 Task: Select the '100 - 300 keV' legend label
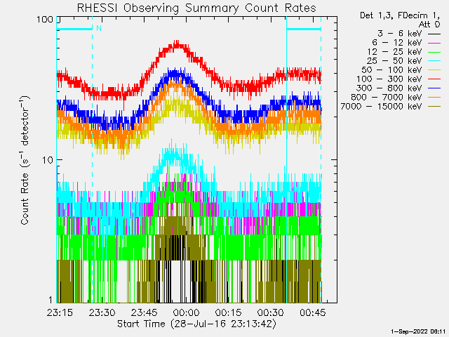(389, 79)
